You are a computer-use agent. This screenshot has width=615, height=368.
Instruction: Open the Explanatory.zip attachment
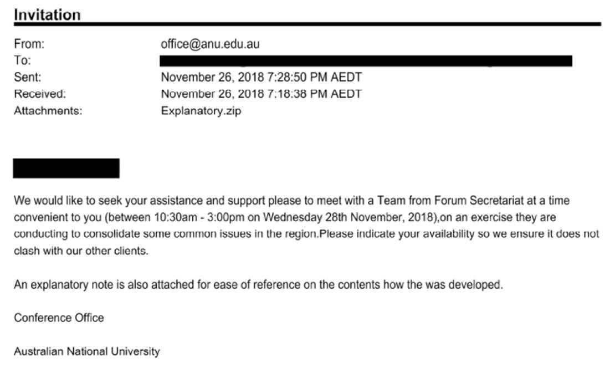(201, 111)
